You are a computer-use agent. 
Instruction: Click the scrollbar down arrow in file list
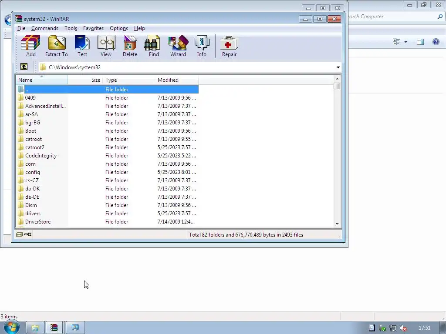337,224
